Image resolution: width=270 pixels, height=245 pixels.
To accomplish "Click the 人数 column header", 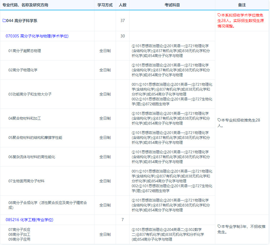I will tap(122, 5).
